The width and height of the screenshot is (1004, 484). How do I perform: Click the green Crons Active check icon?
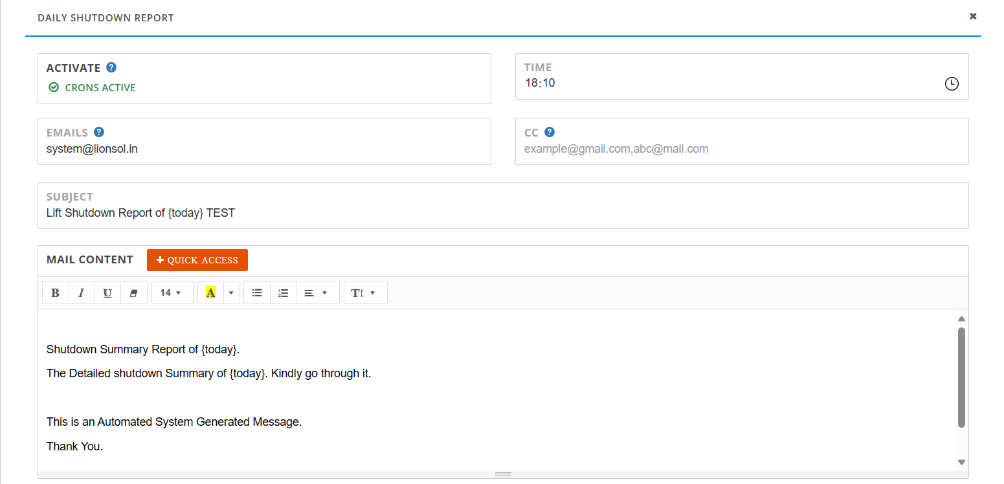tap(54, 87)
